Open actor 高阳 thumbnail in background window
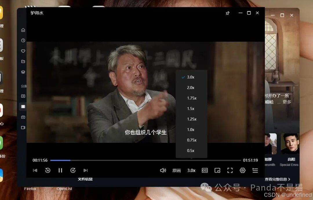Viewport: 313px width, 200px height. (290, 144)
